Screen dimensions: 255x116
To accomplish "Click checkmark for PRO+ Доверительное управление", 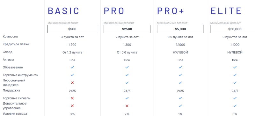I will click(x=180, y=106).
